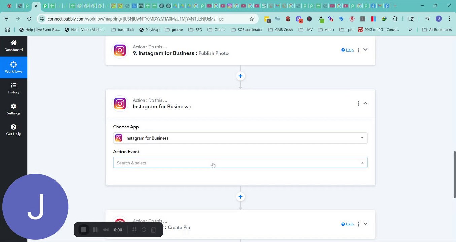Click the Action Event search field

pos(240,163)
